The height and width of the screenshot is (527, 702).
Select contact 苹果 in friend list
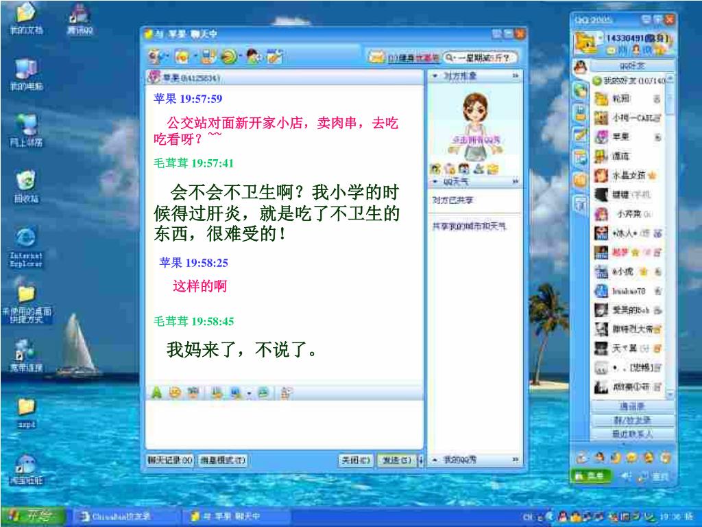point(628,137)
